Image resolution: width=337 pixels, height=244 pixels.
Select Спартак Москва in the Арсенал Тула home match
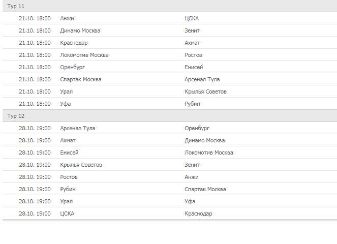click(x=80, y=79)
